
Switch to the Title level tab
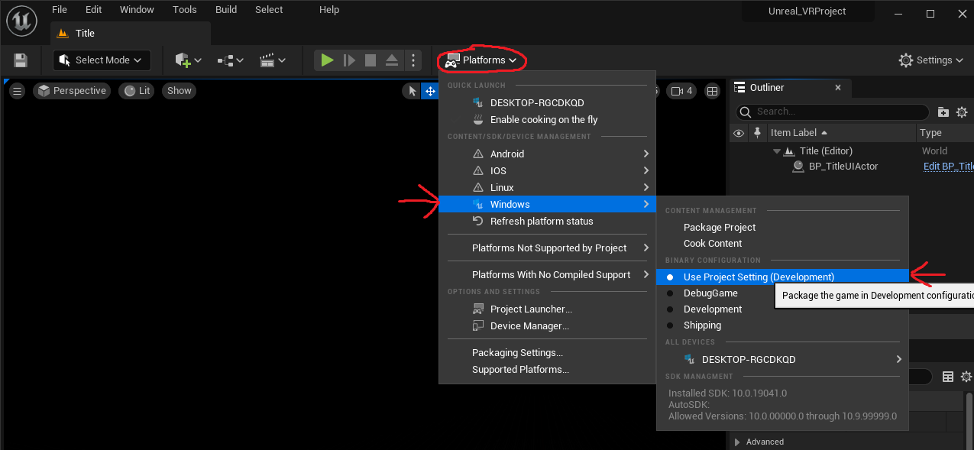pyautogui.click(x=130, y=34)
